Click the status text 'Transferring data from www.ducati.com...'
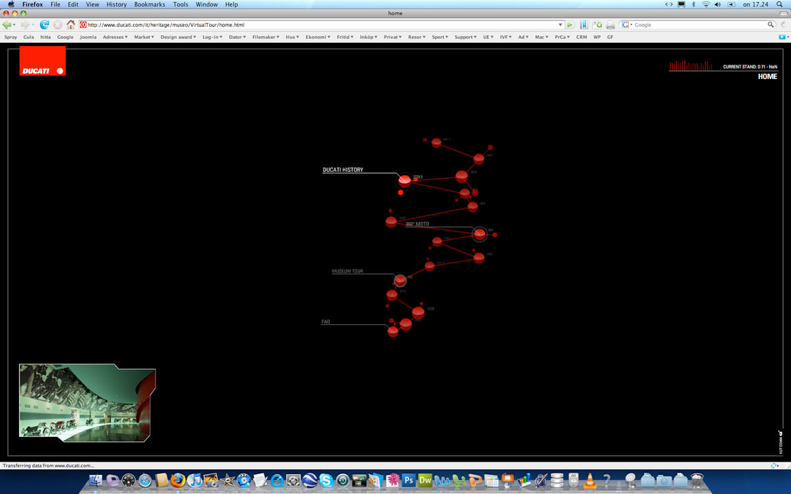 (48, 466)
